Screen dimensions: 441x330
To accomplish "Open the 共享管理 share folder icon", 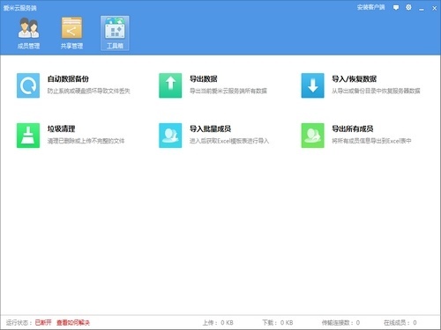I will (71, 28).
